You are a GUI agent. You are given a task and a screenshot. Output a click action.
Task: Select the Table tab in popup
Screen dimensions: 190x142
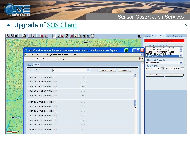36,65
